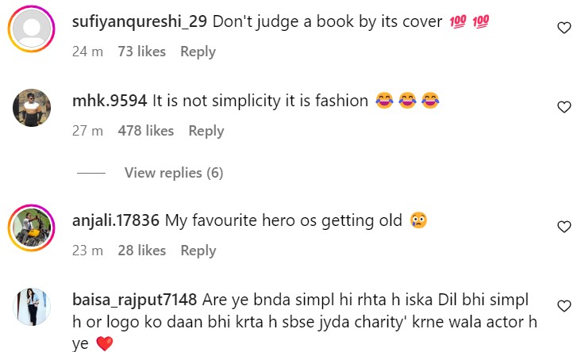577x352 pixels.
Task: Like baisa_rajput7148's comment with heart icon
Action: [x=564, y=306]
